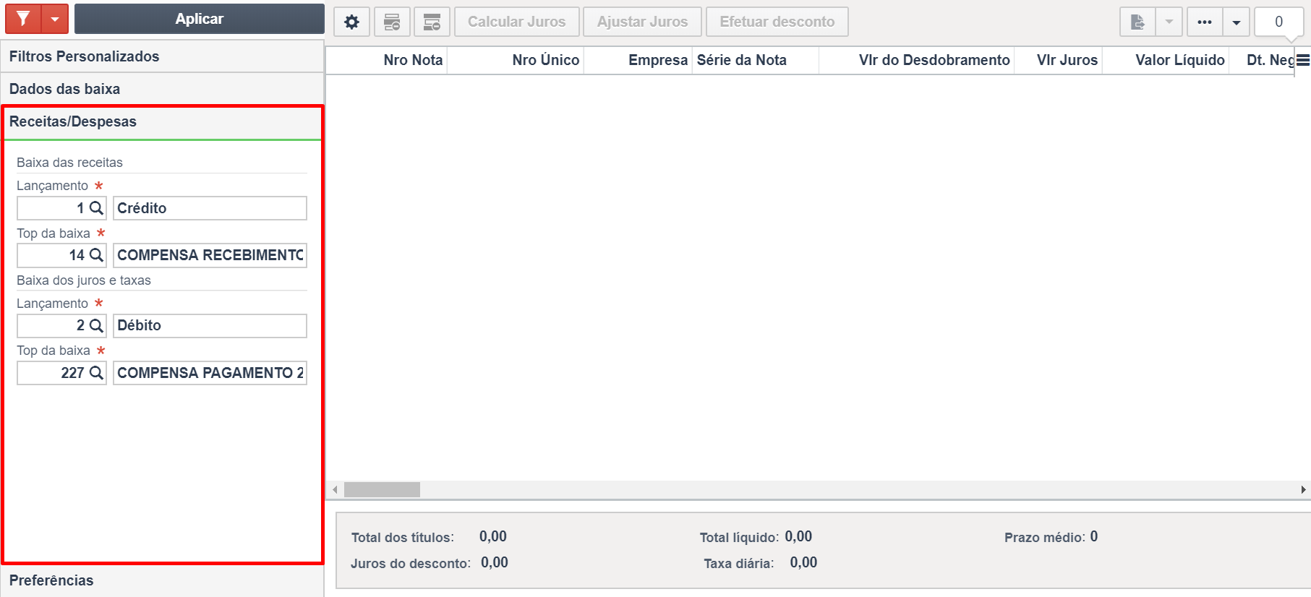The image size is (1311, 597).
Task: Click the COMPENSA PAGAMENTO description field
Action: coord(210,373)
